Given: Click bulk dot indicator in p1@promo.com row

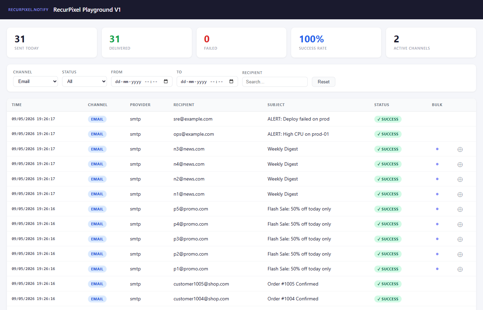Looking at the screenshot, I should pyautogui.click(x=437, y=269).
